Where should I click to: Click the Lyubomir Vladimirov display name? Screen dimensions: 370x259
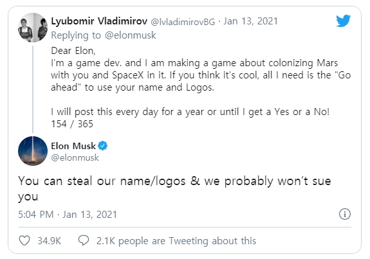click(99, 21)
